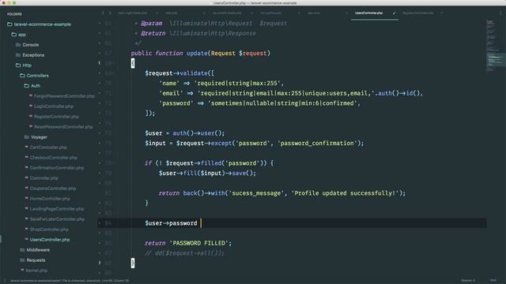
Task: Click the unsaved-changes mark on the UsersController.php tab
Action: click(x=394, y=13)
